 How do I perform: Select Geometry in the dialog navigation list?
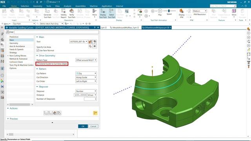tap(14, 43)
